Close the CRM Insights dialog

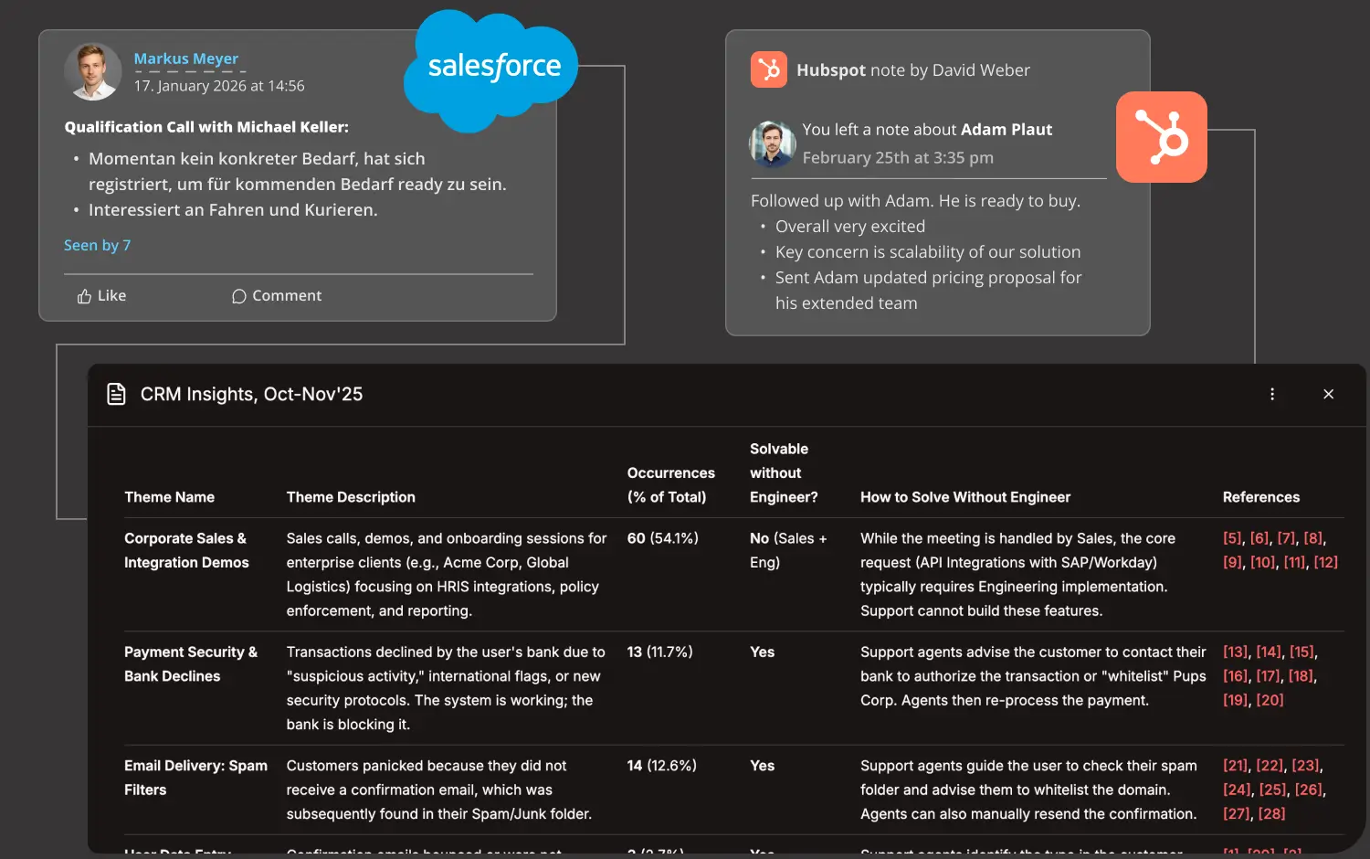pos(1328,394)
